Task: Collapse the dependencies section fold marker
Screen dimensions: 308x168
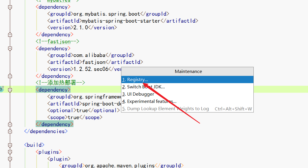Action: (10, 131)
